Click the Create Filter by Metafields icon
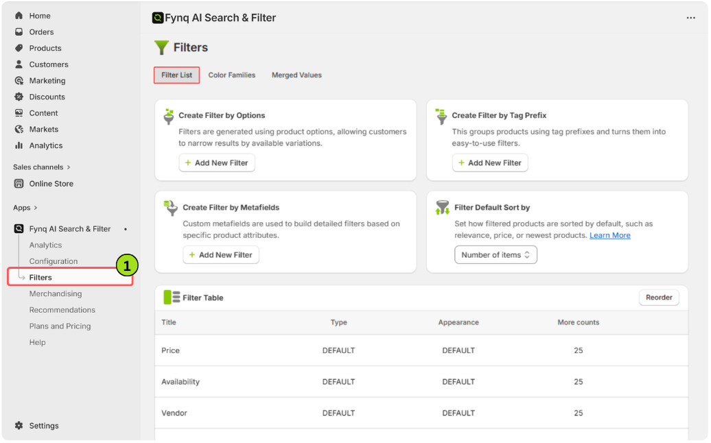The width and height of the screenshot is (711, 443). (170, 208)
